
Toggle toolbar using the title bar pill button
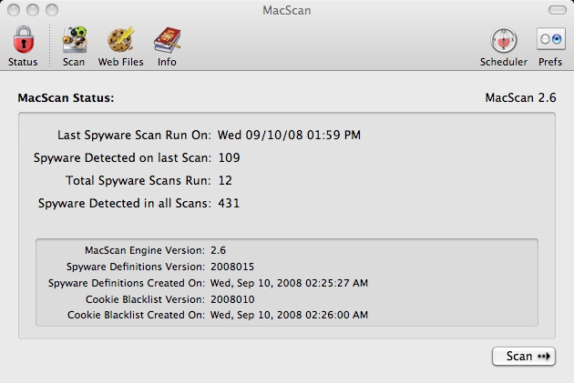[557, 10]
